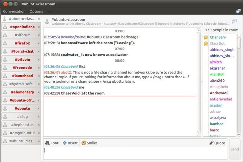Close the #launchpad tab

(39, 76)
